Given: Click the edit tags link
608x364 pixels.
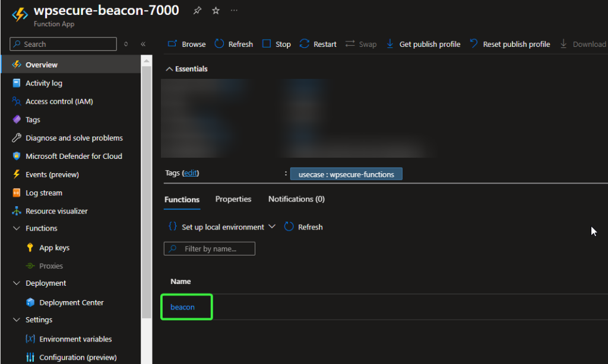Looking at the screenshot, I should (x=190, y=173).
